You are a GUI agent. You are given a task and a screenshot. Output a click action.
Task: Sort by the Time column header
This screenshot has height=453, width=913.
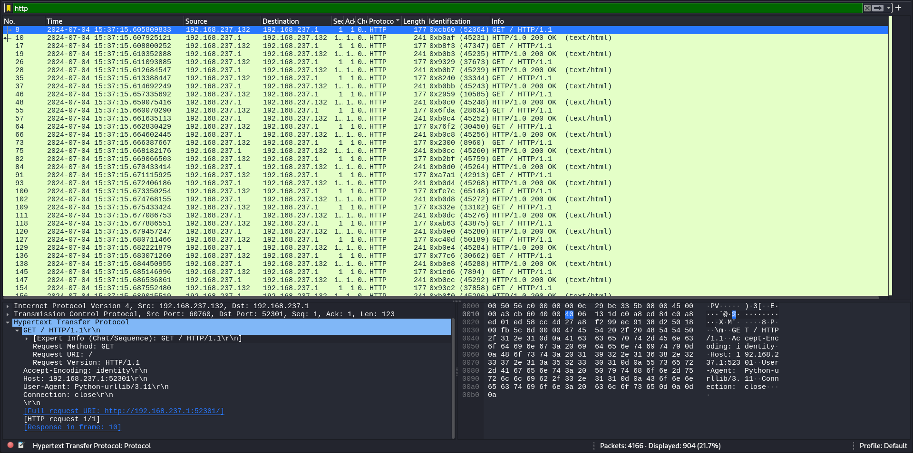click(x=54, y=21)
